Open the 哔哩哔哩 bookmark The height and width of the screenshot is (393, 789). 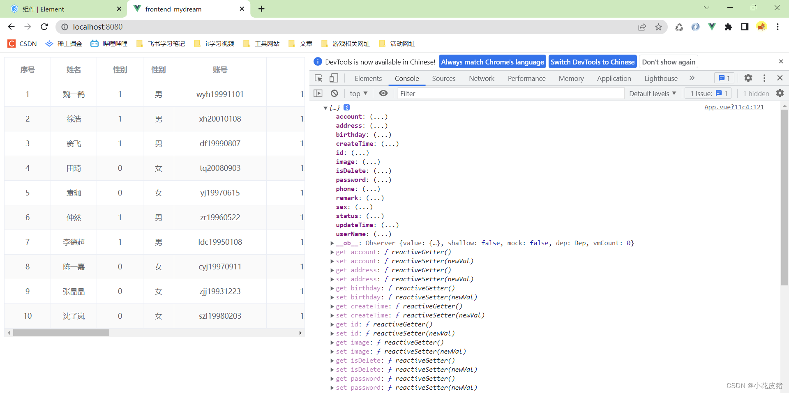coord(109,44)
